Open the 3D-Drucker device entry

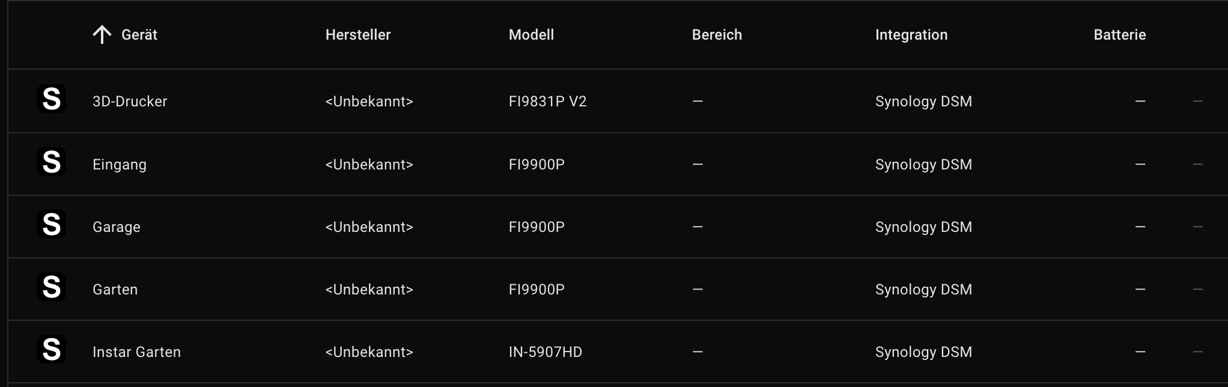[130, 102]
